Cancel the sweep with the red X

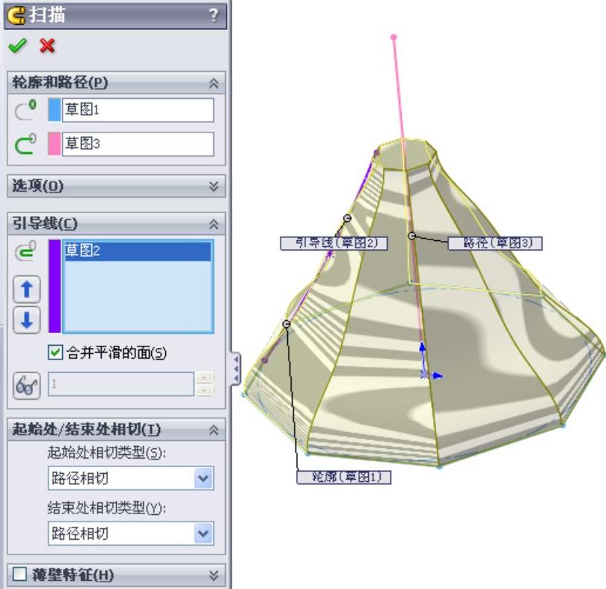click(x=47, y=46)
